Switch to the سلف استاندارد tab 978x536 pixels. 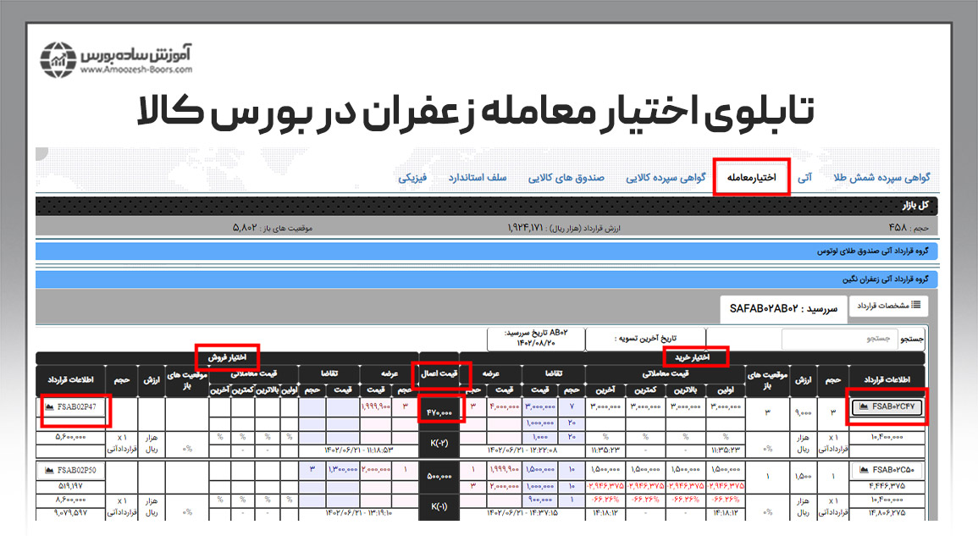[478, 178]
